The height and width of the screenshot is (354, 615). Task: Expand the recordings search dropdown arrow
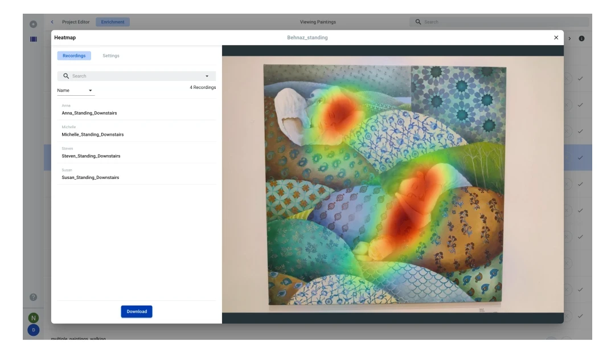(x=207, y=76)
